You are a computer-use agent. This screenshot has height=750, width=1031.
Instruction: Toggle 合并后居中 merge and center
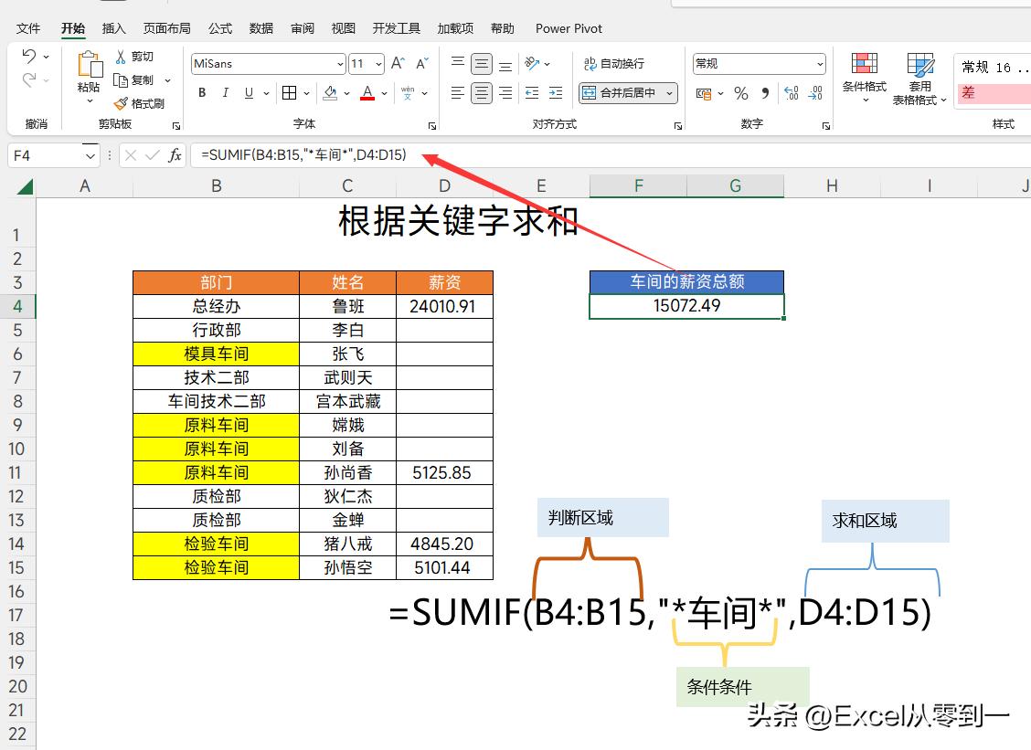point(623,93)
